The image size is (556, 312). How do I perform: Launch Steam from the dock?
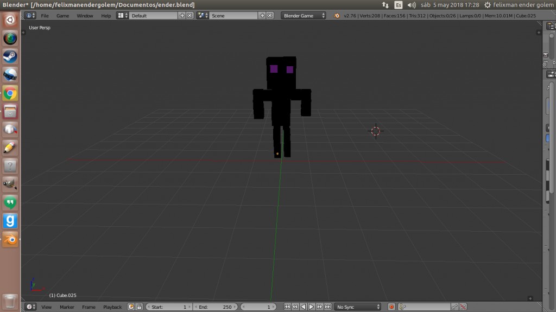10,57
